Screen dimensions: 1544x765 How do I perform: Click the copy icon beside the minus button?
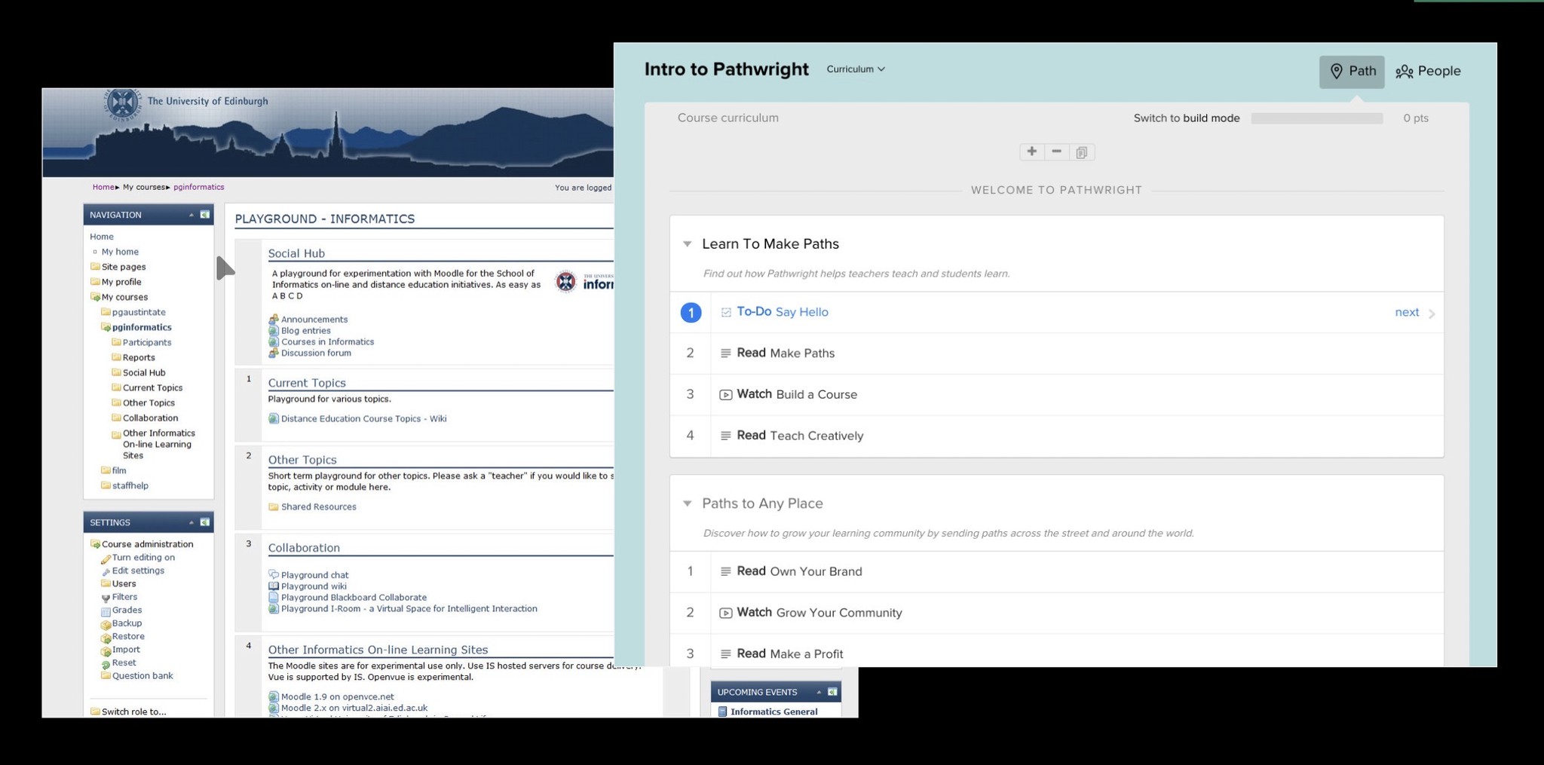coord(1082,152)
